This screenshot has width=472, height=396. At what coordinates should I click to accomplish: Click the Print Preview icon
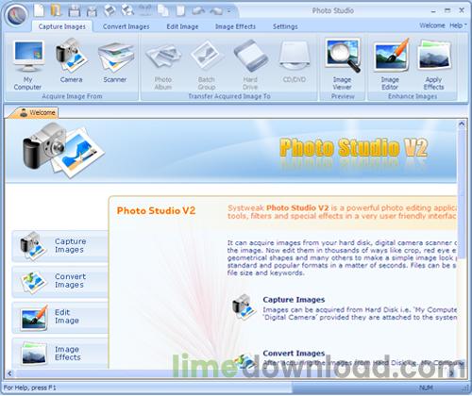[x=127, y=10]
